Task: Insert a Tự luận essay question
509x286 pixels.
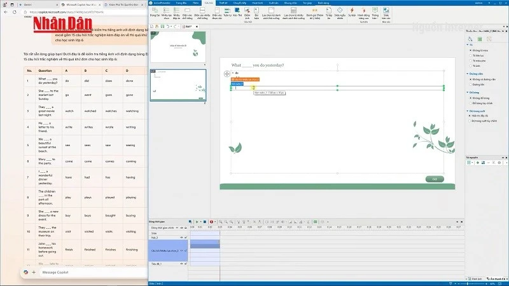Action: pyautogui.click(x=329, y=13)
